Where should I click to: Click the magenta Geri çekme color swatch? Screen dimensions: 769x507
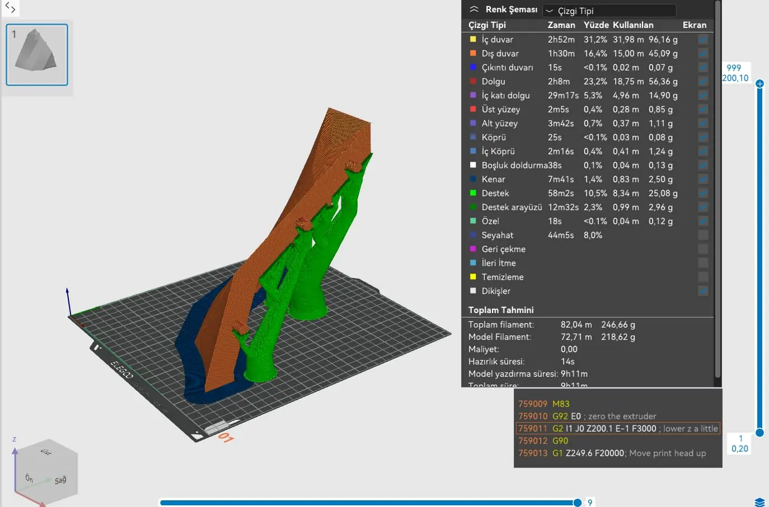tap(473, 249)
